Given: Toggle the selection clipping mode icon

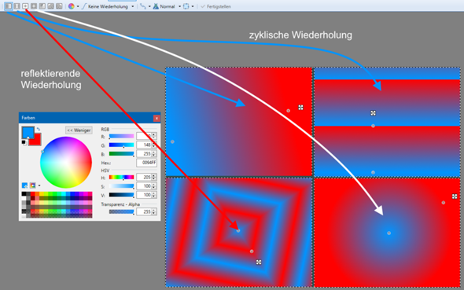Looking at the screenshot, I should [186, 6].
